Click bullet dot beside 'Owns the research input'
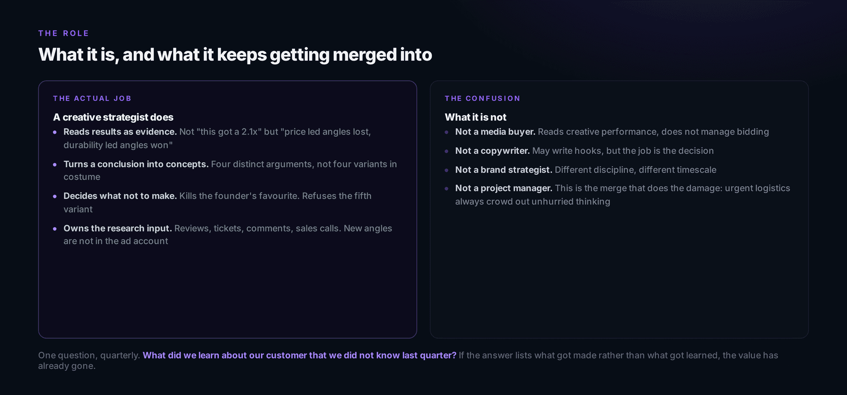This screenshot has height=395, width=847. pyautogui.click(x=55, y=229)
